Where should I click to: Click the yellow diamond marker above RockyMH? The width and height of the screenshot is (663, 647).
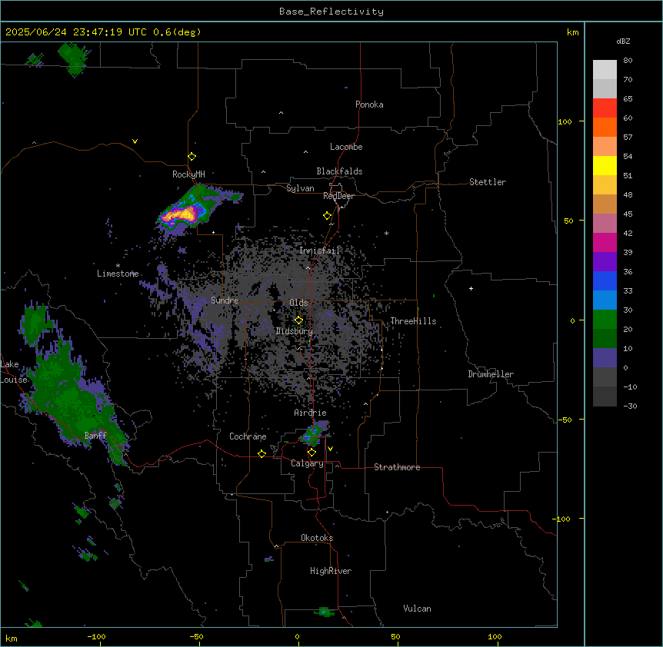[192, 157]
